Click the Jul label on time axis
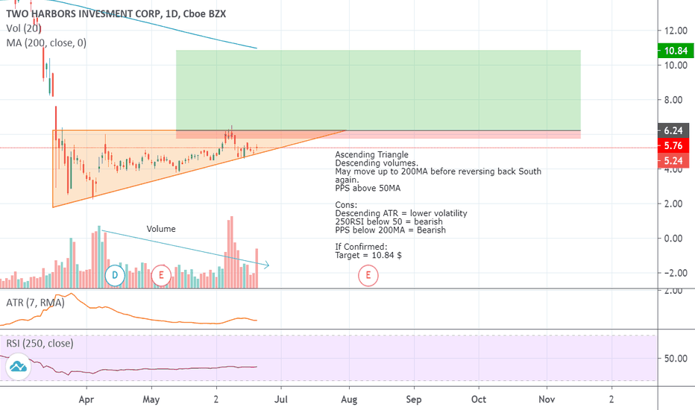Viewport: 695px width, 410px height. tap(281, 400)
